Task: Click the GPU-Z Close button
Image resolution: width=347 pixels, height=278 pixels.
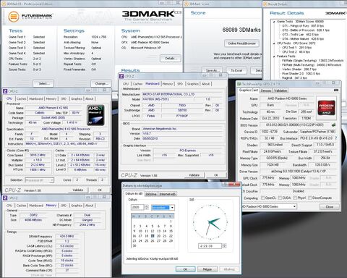Action: click(330, 207)
